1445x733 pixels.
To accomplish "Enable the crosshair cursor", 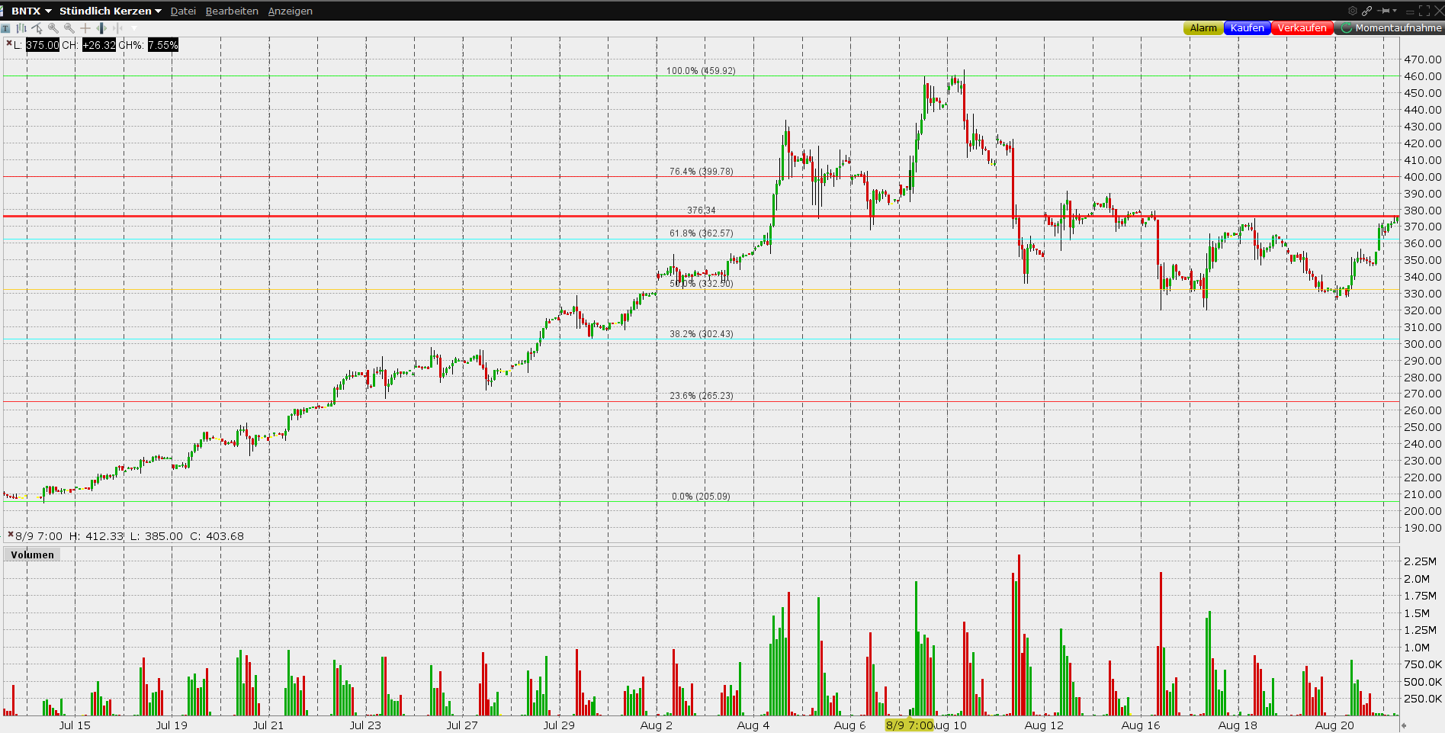I will [85, 28].
